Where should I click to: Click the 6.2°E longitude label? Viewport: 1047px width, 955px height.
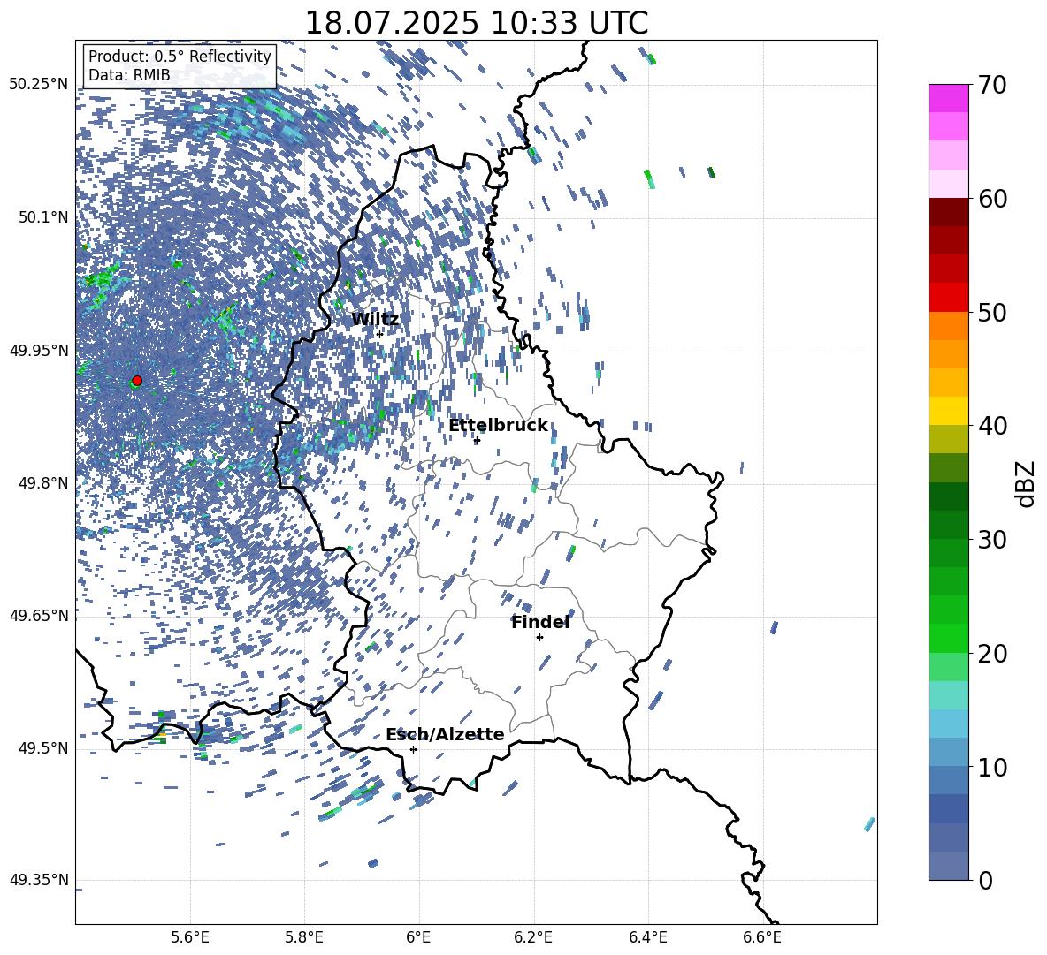click(x=533, y=937)
